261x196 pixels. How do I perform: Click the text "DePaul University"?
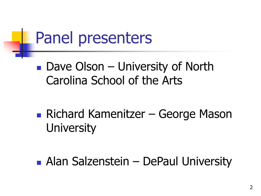(x=187, y=162)
